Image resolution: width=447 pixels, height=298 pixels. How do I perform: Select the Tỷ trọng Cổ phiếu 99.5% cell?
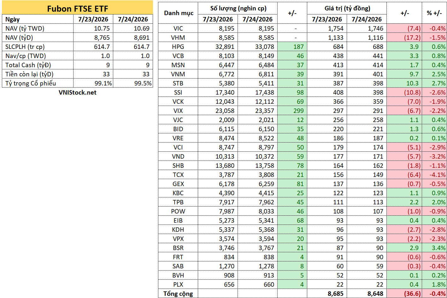[133, 83]
